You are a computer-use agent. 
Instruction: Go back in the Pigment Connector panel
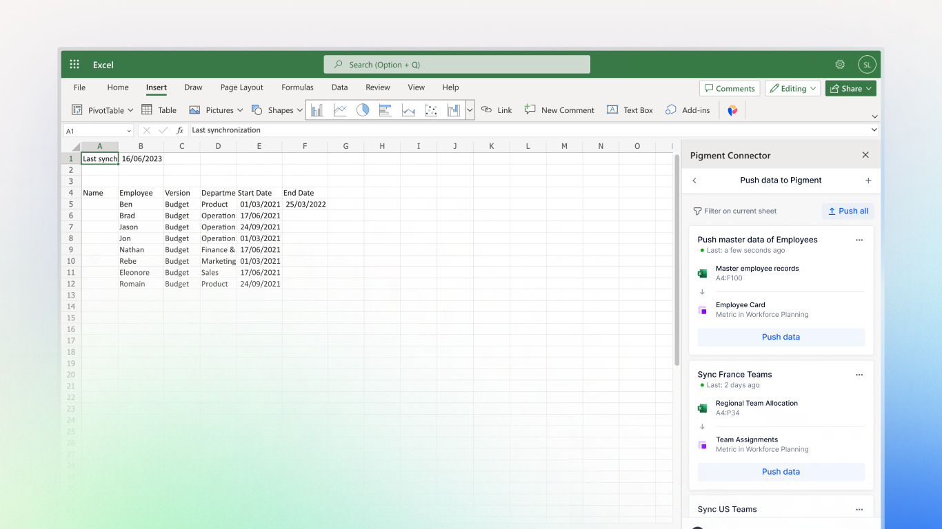[x=694, y=180]
